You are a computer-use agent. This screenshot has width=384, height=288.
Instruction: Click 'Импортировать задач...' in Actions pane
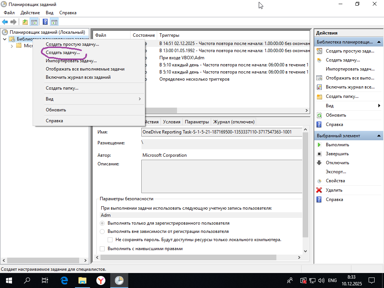350,69
